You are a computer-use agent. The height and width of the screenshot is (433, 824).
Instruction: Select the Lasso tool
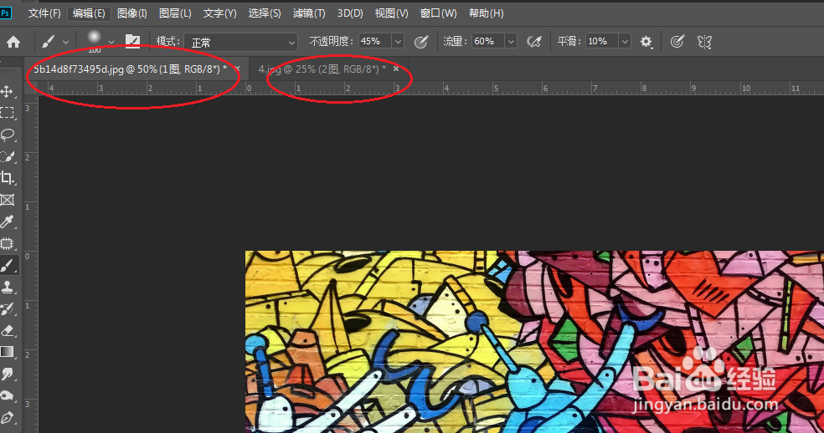pyautogui.click(x=8, y=135)
